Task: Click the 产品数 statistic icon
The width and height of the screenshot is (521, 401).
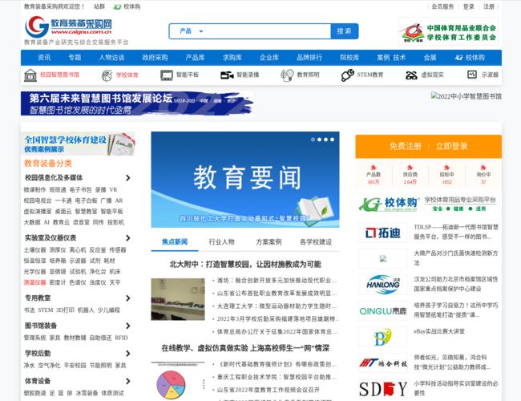Action: [x=374, y=168]
